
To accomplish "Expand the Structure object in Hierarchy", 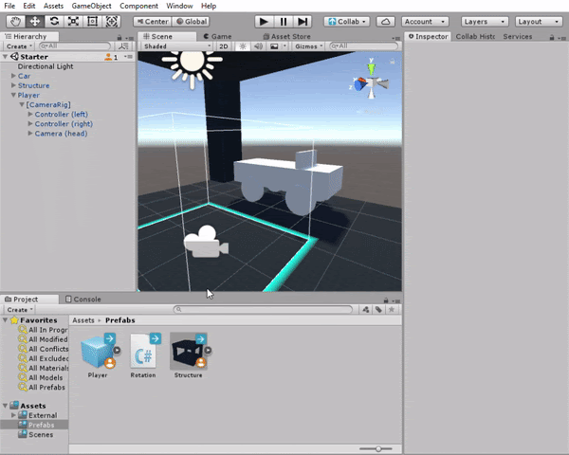I will point(13,85).
